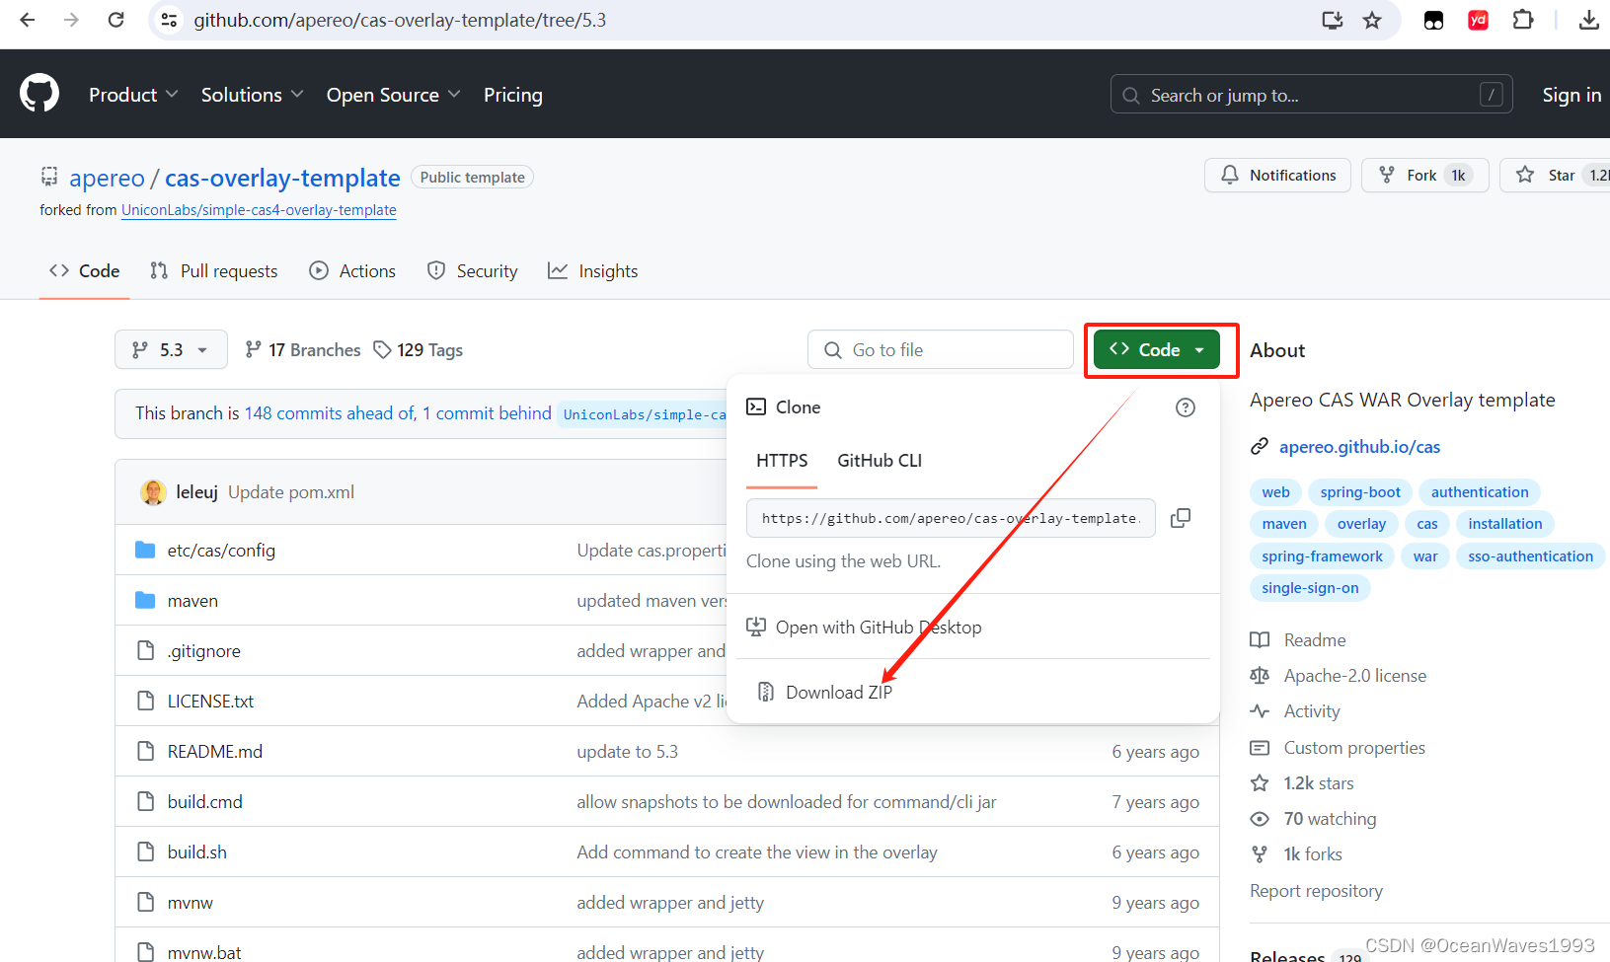Click Sign in
Viewport: 1610px width, 962px height.
coord(1572,95)
